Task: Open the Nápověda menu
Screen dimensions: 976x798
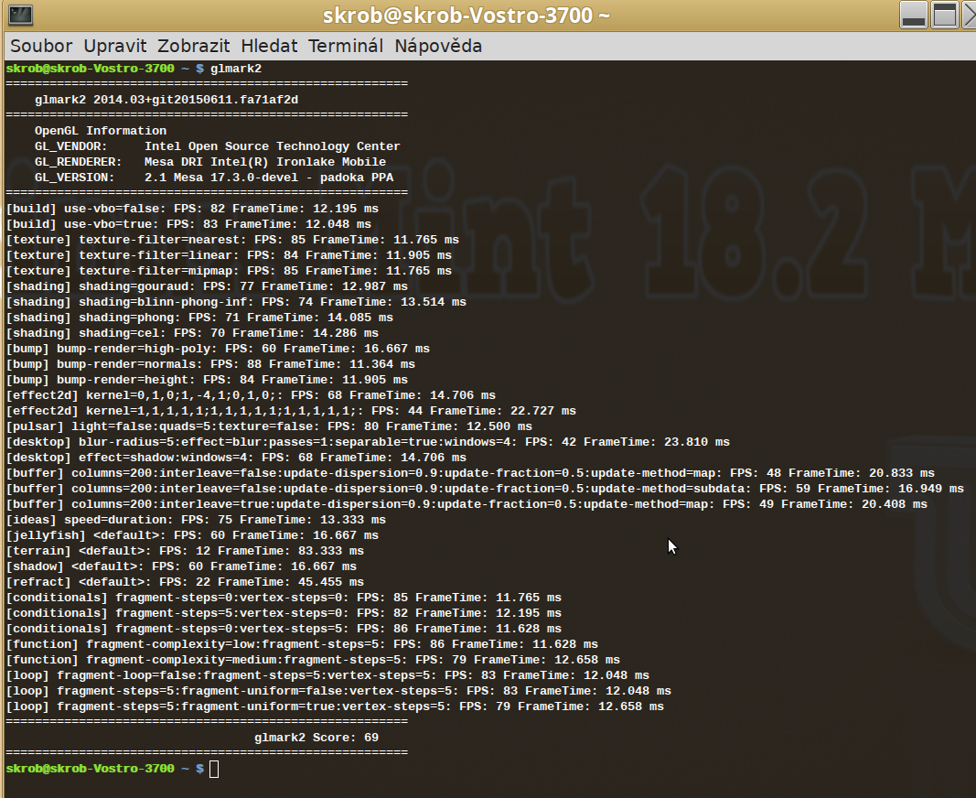Action: 438,46
